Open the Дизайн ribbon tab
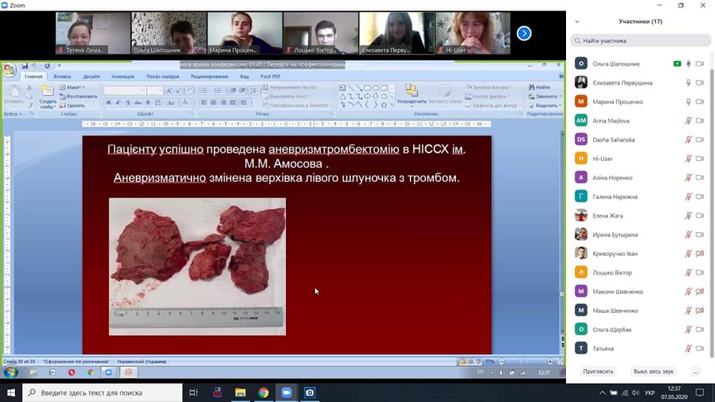Screen dimensions: 715x402 click(91, 77)
